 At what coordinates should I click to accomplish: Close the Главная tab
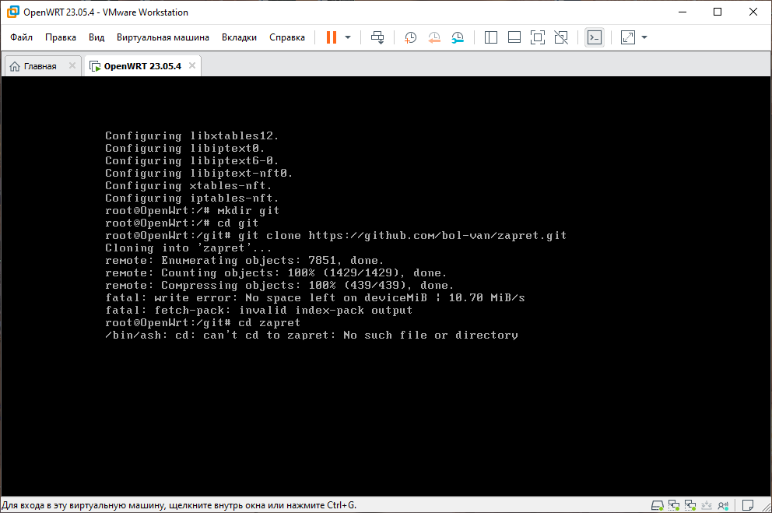pos(72,65)
